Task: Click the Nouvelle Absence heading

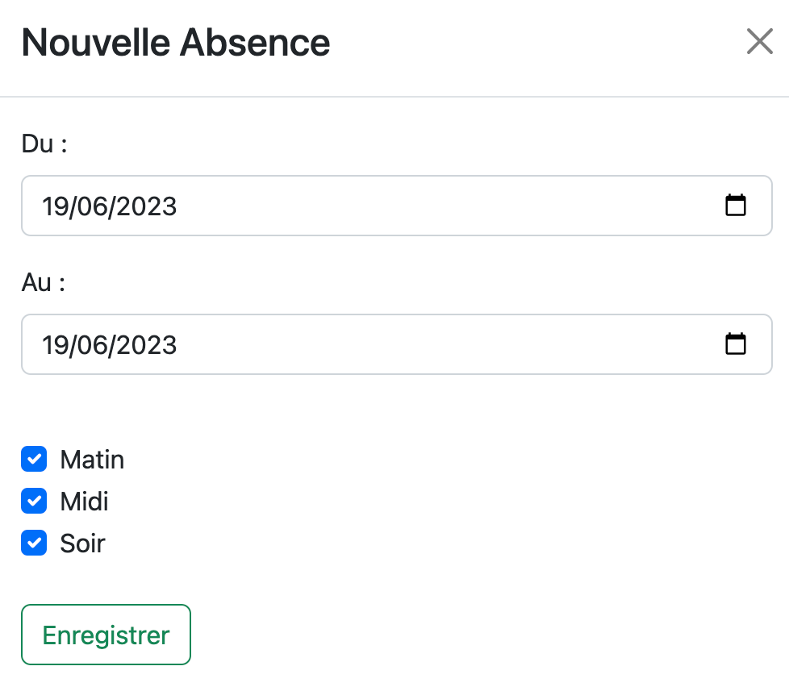Action: pyautogui.click(x=175, y=42)
